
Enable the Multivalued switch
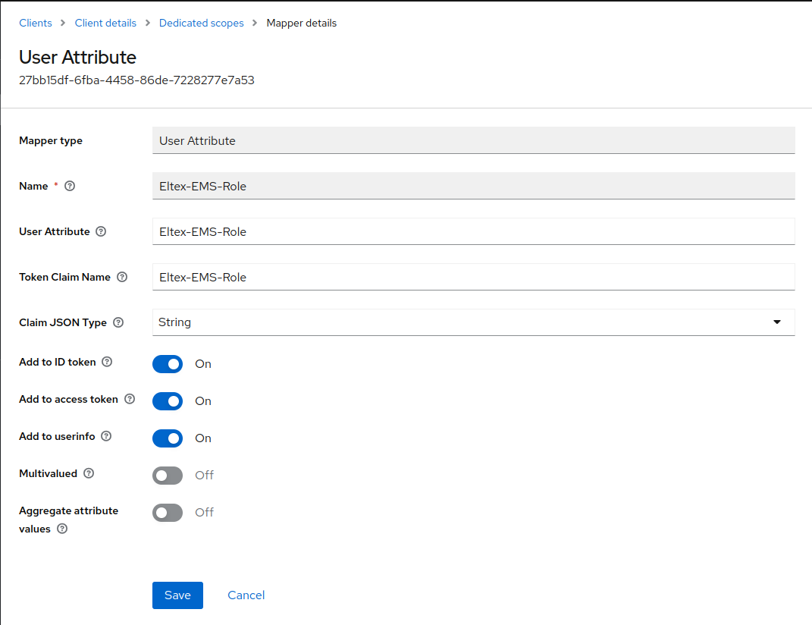168,476
